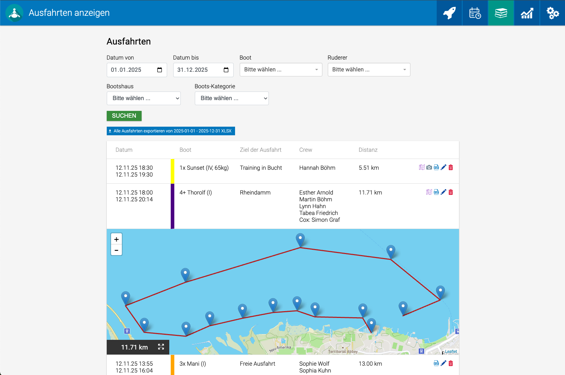
Task: Toggle map view for Thorolf trip
Action: [x=429, y=192]
